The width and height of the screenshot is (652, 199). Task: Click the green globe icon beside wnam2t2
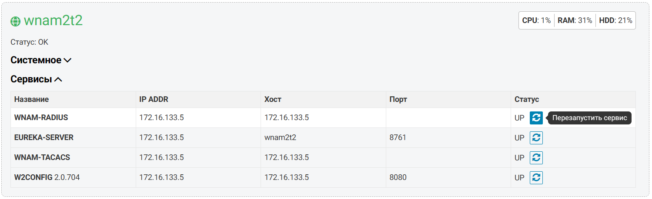coord(16,21)
